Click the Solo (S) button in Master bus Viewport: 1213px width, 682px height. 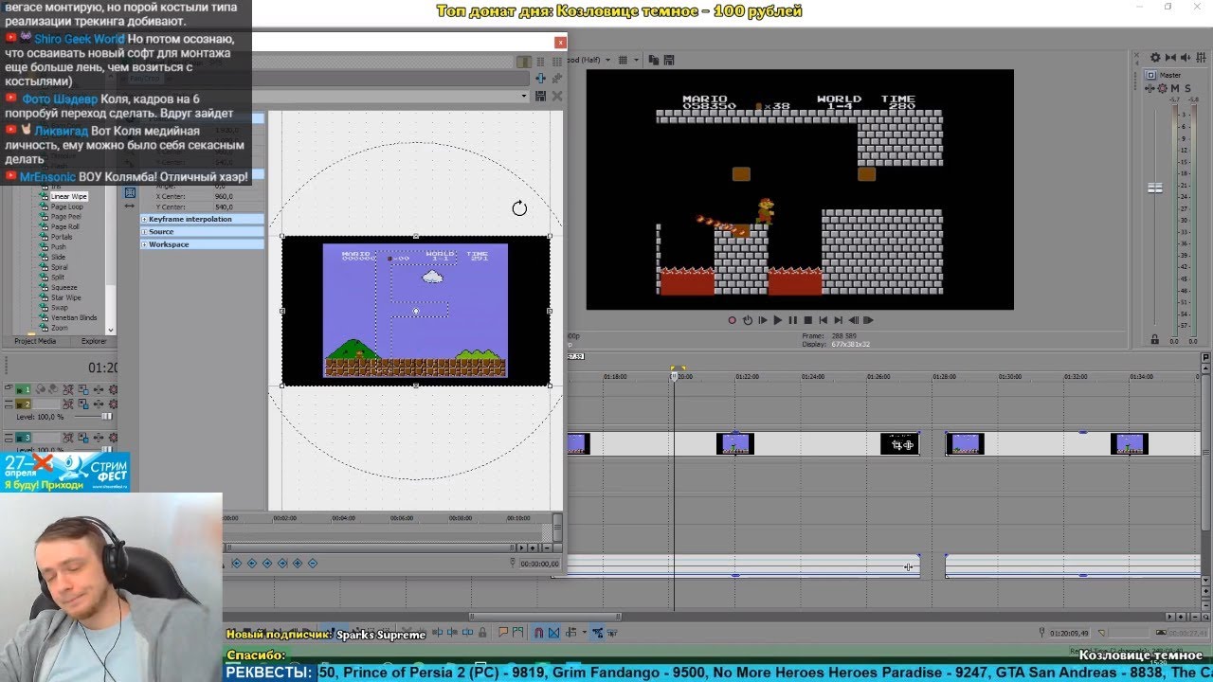pos(1187,88)
